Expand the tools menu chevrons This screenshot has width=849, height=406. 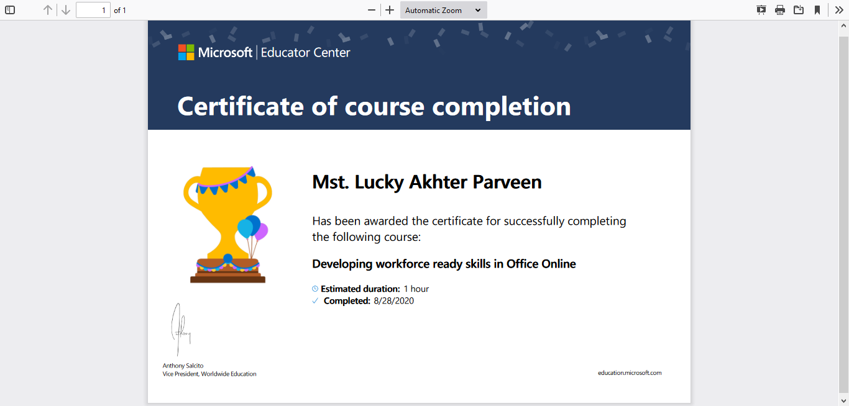(839, 10)
